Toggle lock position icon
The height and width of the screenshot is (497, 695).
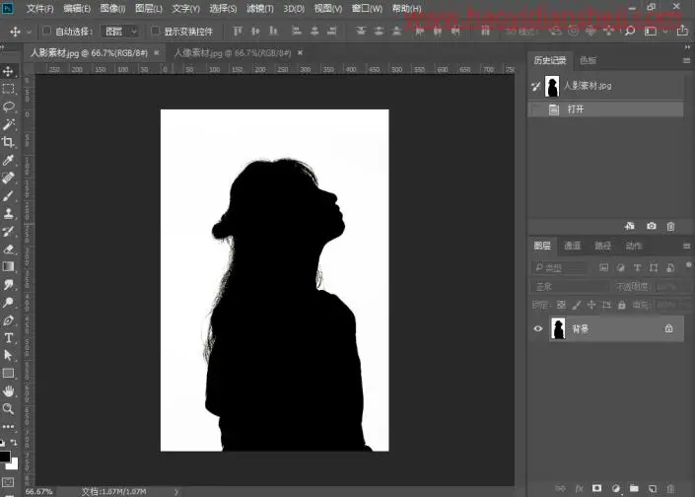point(591,305)
